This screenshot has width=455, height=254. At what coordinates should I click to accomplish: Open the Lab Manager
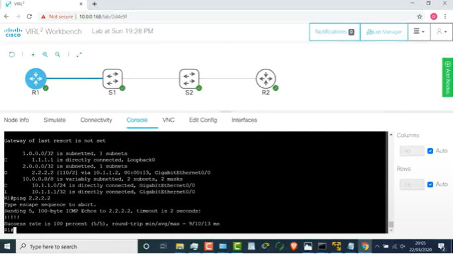[x=384, y=32]
